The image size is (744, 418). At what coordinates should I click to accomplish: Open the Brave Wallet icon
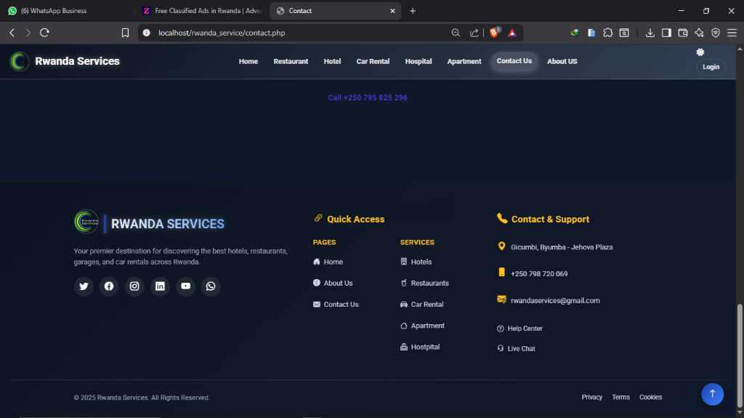click(x=683, y=33)
